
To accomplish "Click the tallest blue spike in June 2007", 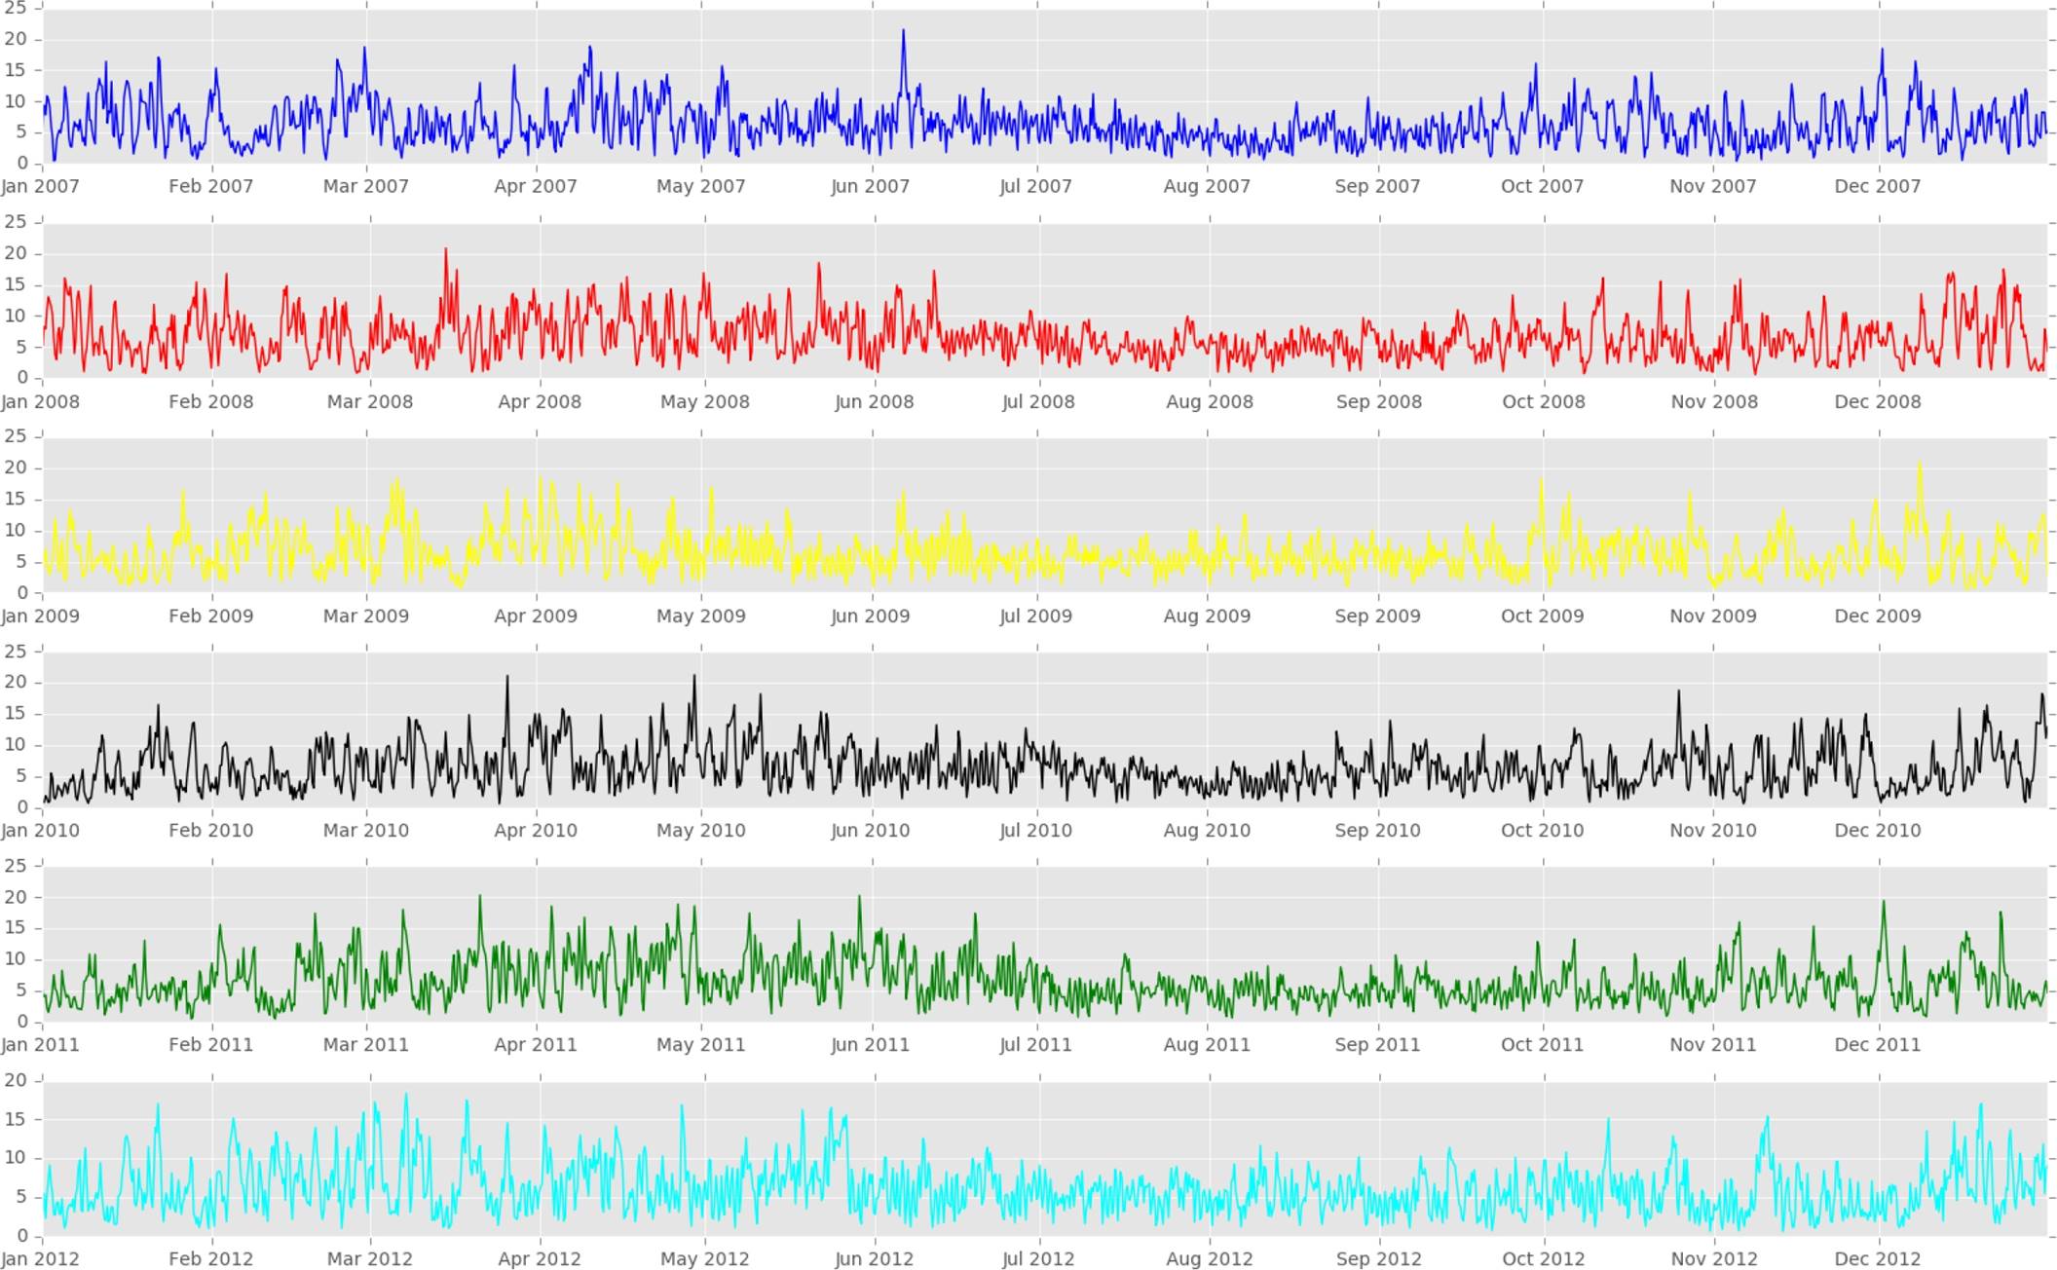I will pyautogui.click(x=903, y=32).
